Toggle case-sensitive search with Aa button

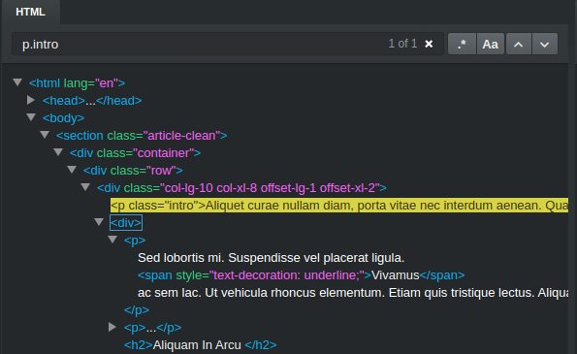coord(490,45)
